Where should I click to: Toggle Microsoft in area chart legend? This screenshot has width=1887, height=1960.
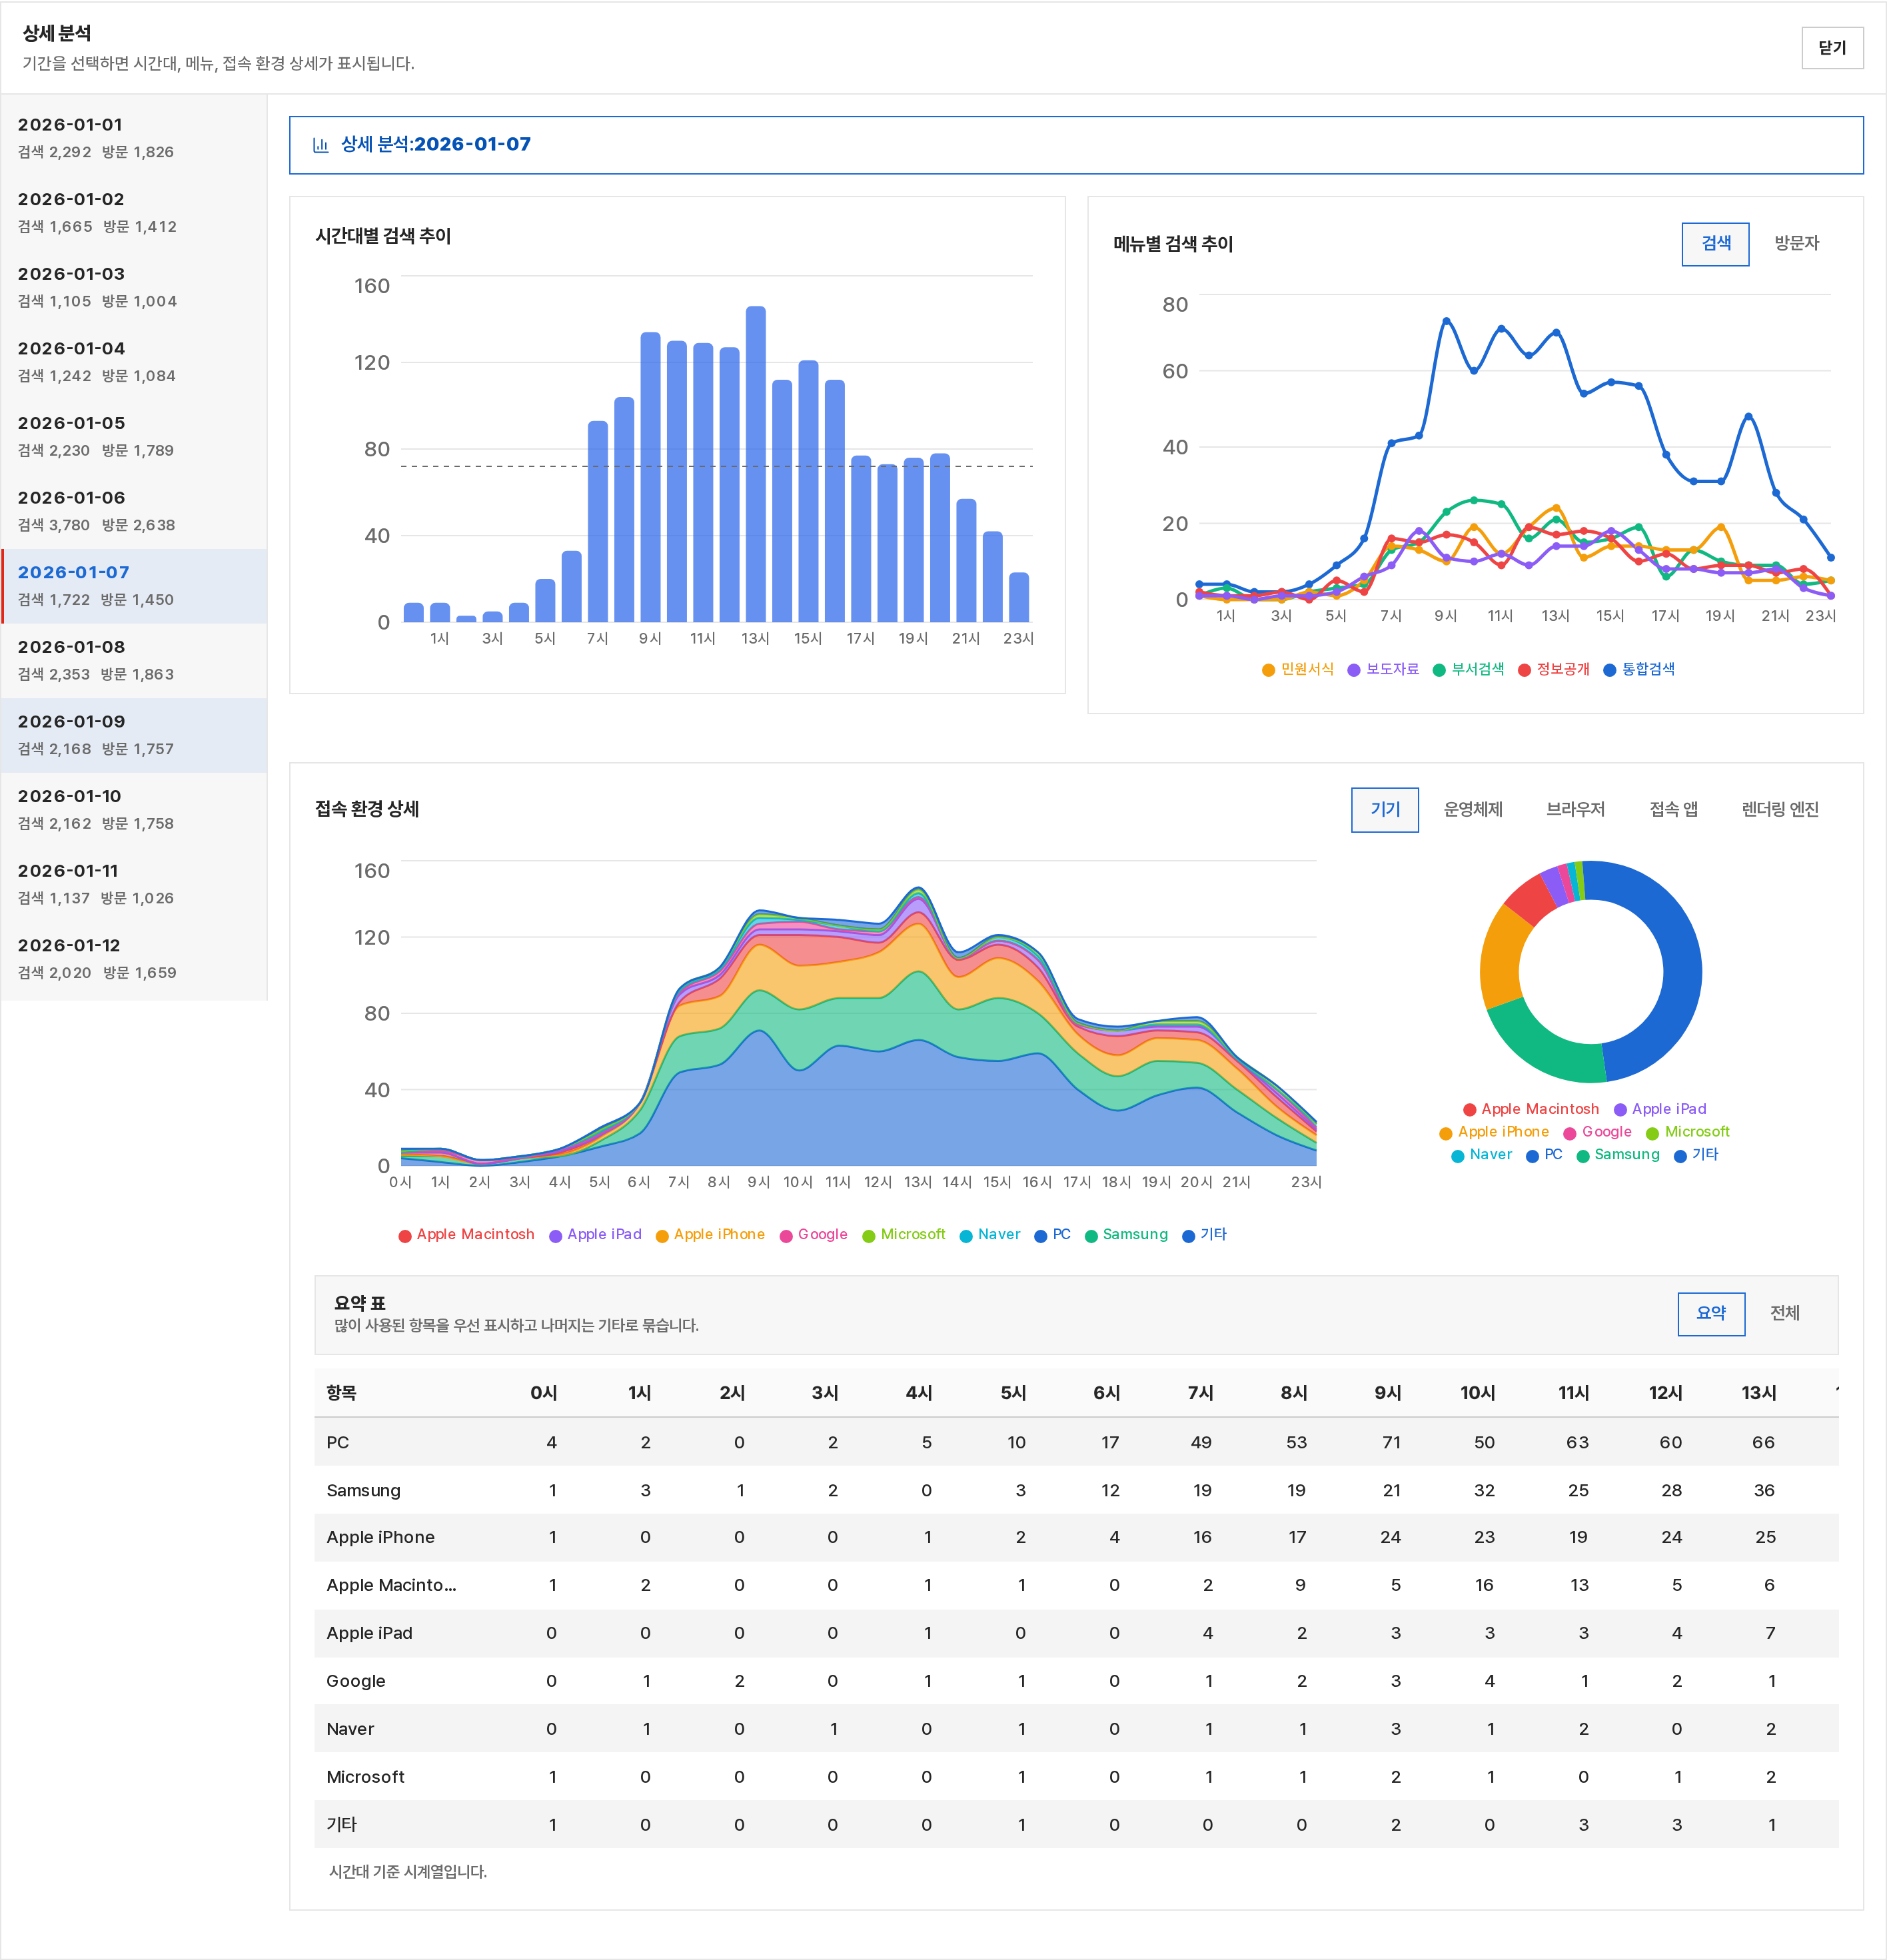pos(904,1235)
